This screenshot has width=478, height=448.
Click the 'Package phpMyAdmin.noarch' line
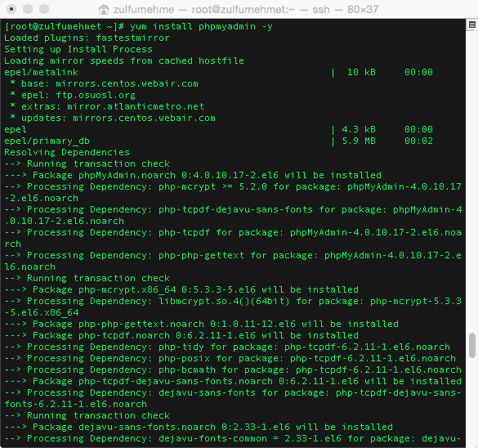point(193,175)
